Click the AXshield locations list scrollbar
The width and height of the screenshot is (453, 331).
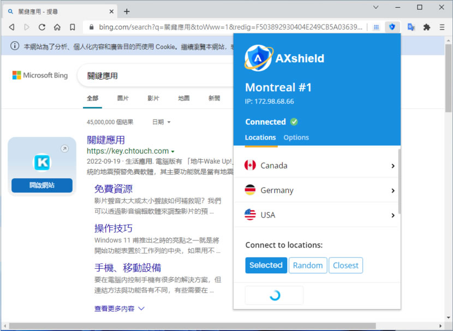click(400, 181)
